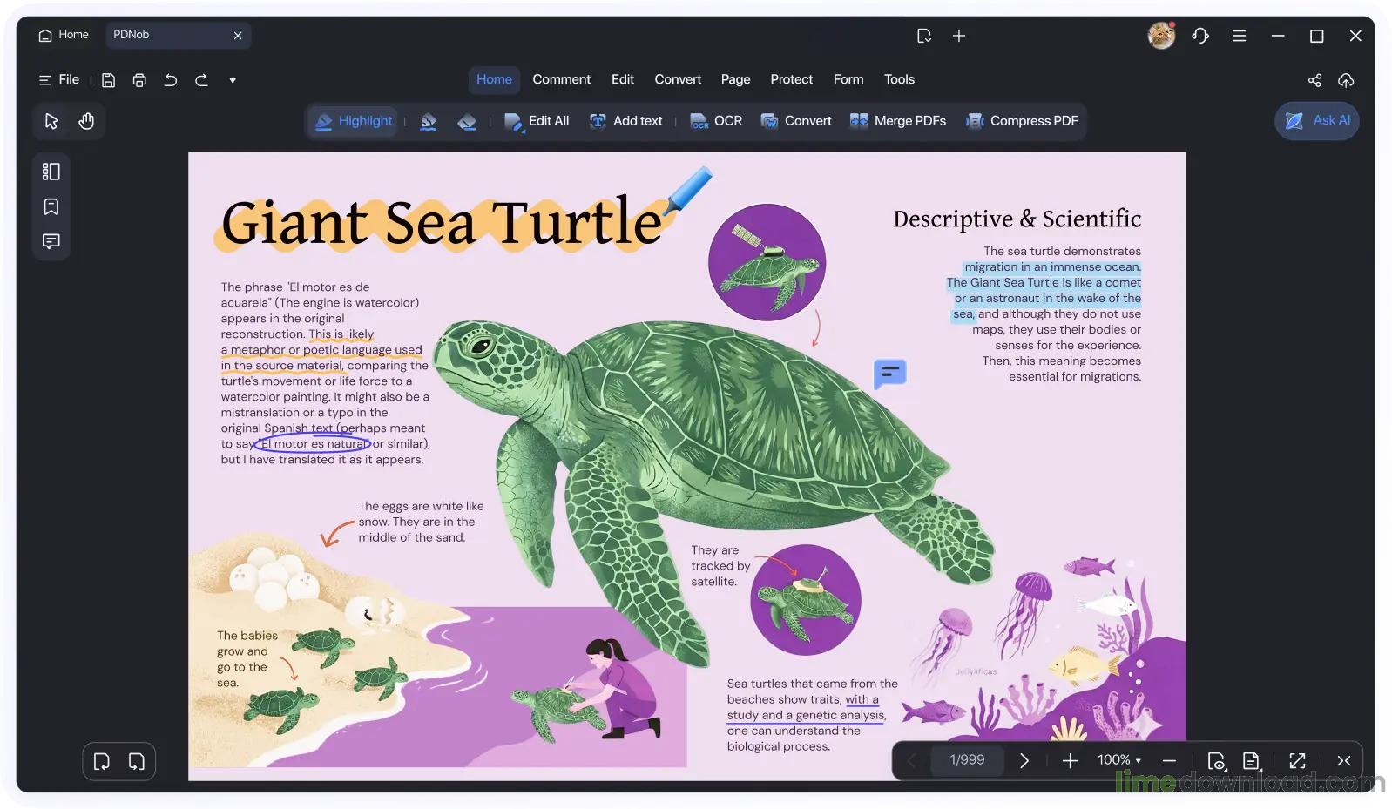Image resolution: width=1392 pixels, height=809 pixels.
Task: Toggle the Highlight tool
Action: 354,121
